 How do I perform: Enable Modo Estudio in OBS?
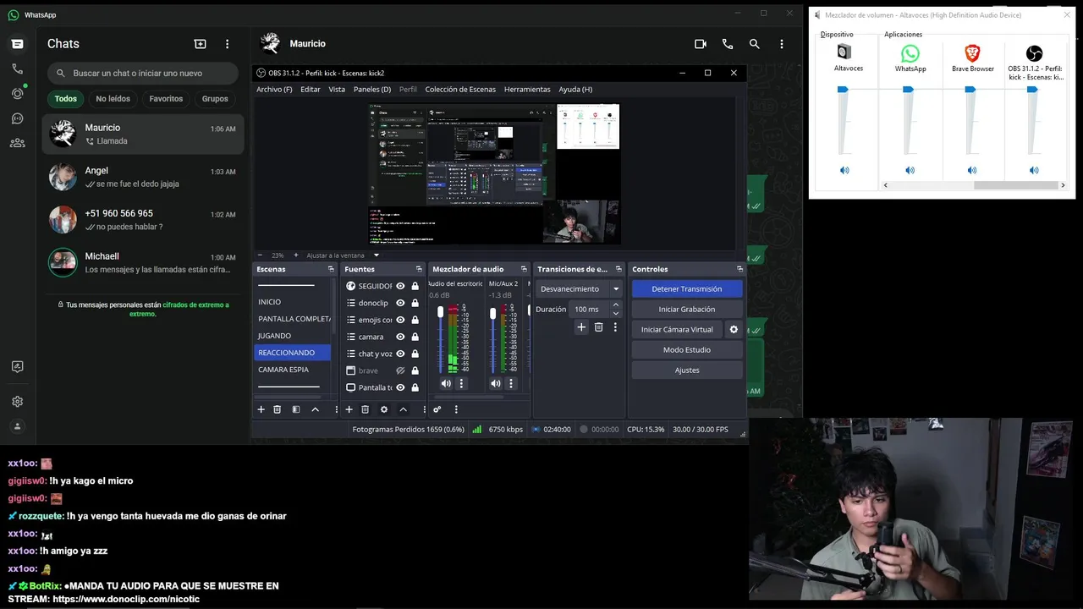pos(687,349)
